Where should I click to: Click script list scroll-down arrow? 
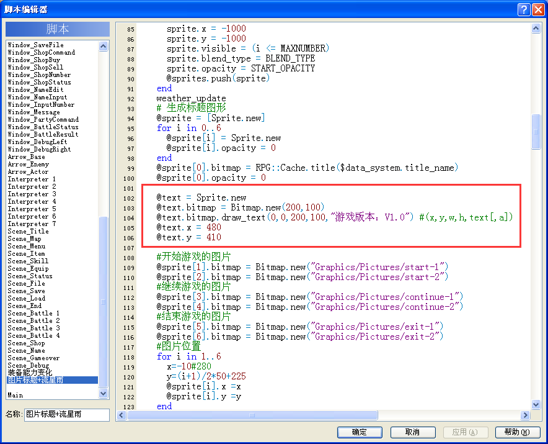[103, 394]
